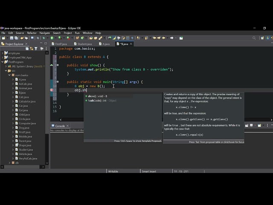Click error marker on line 11
Image resolution: width=273 pixels, height=205 pixels.
52,90
